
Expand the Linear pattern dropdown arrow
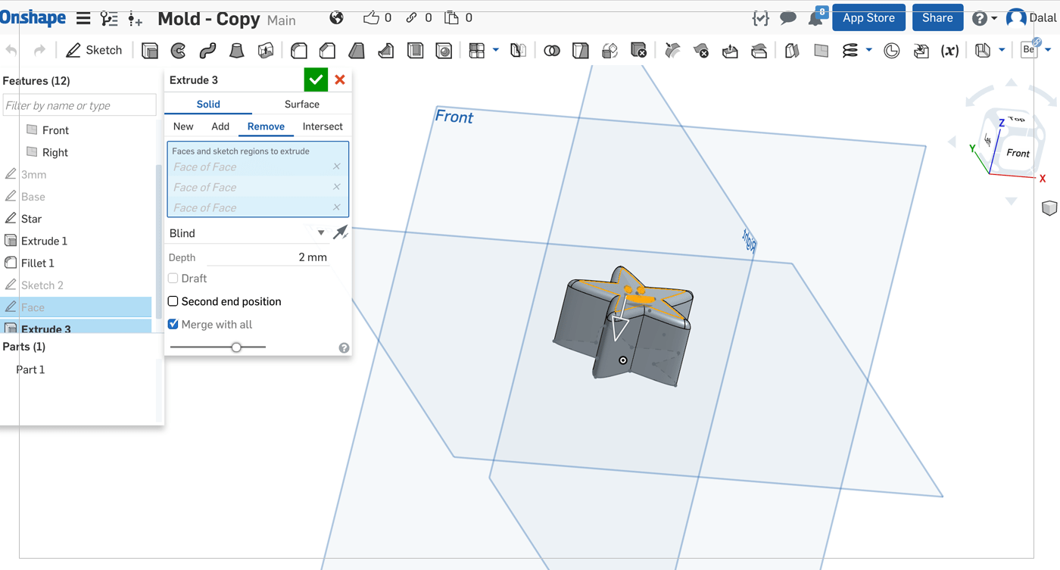point(496,51)
